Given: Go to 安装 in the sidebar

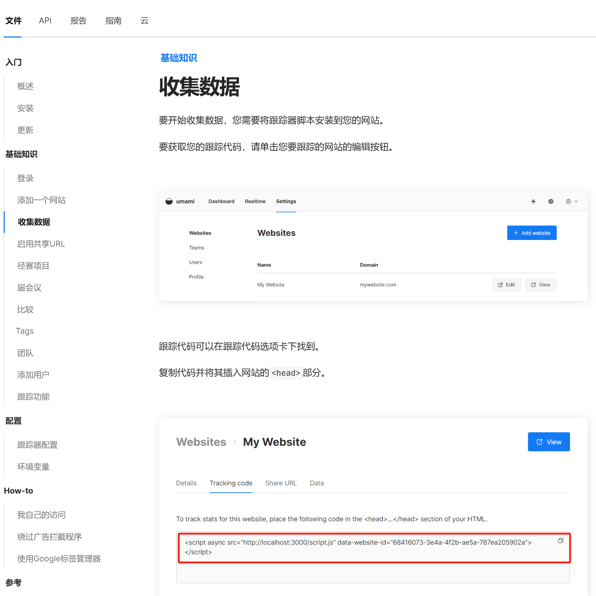Looking at the screenshot, I should (25, 108).
